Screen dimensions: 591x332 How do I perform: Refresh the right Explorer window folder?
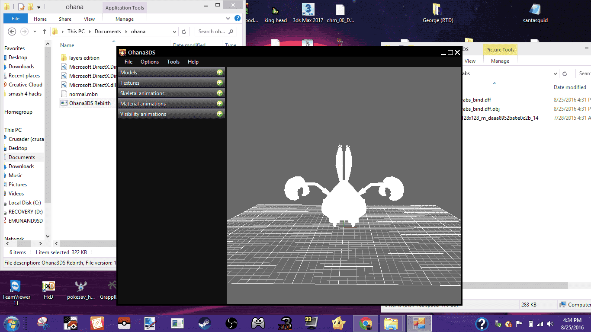pyautogui.click(x=564, y=73)
